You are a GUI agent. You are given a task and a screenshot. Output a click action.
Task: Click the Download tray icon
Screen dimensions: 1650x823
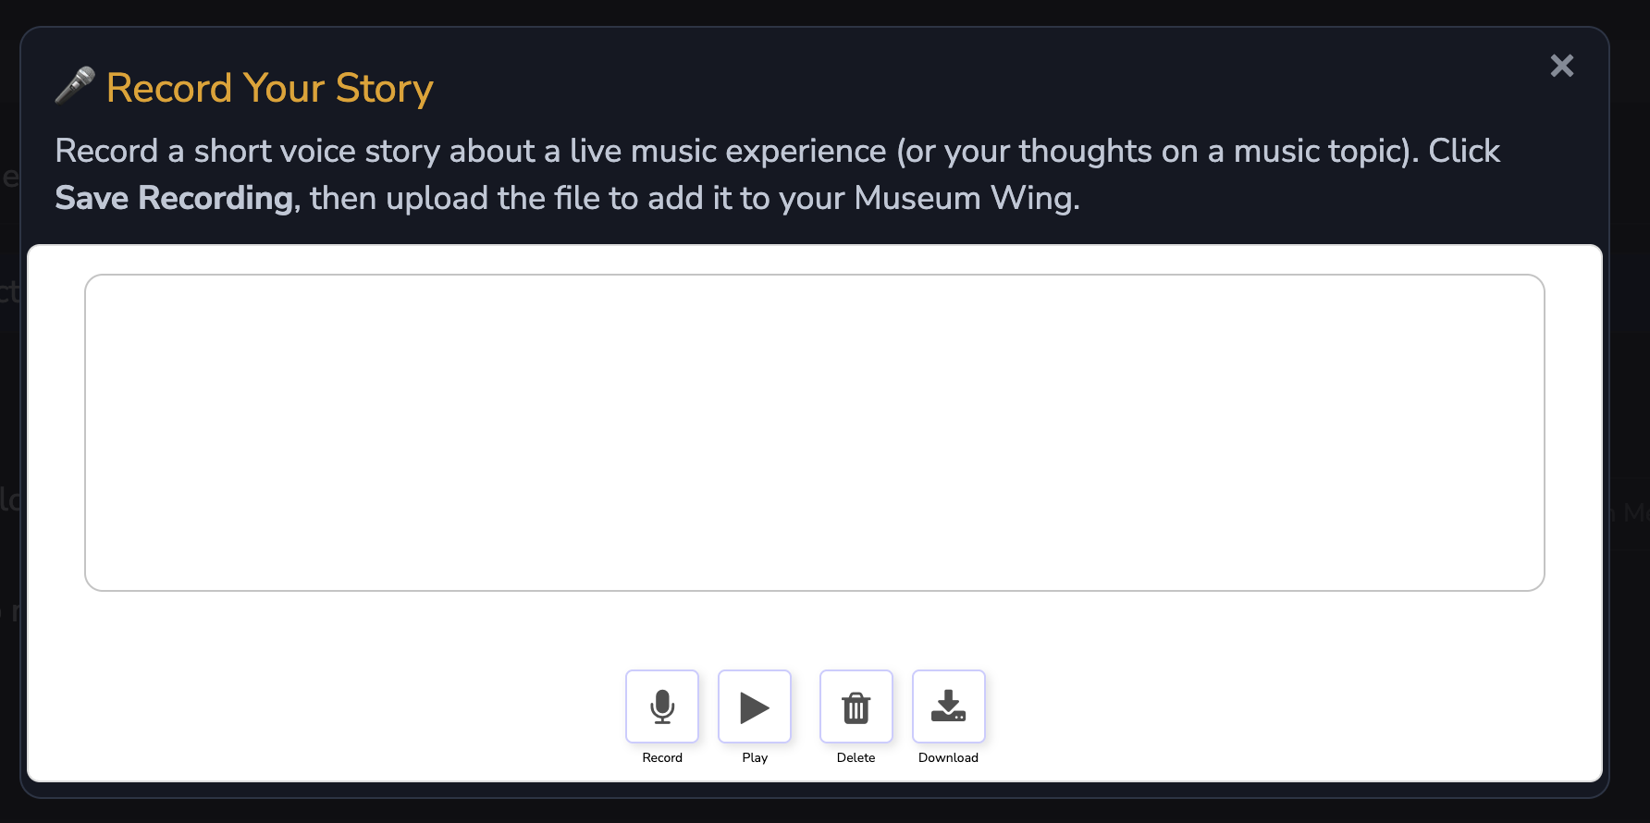(x=948, y=706)
